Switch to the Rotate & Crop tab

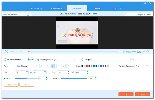[x=36, y=8]
